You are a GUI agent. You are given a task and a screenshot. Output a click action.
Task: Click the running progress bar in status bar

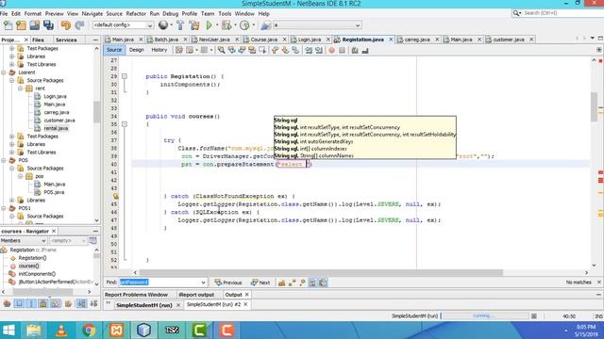[x=484, y=316]
